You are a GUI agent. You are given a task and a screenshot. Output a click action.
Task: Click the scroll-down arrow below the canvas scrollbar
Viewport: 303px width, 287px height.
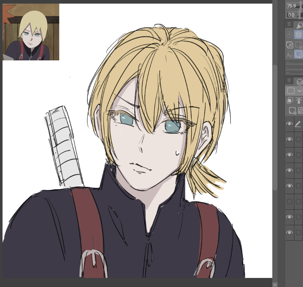pos(275,284)
